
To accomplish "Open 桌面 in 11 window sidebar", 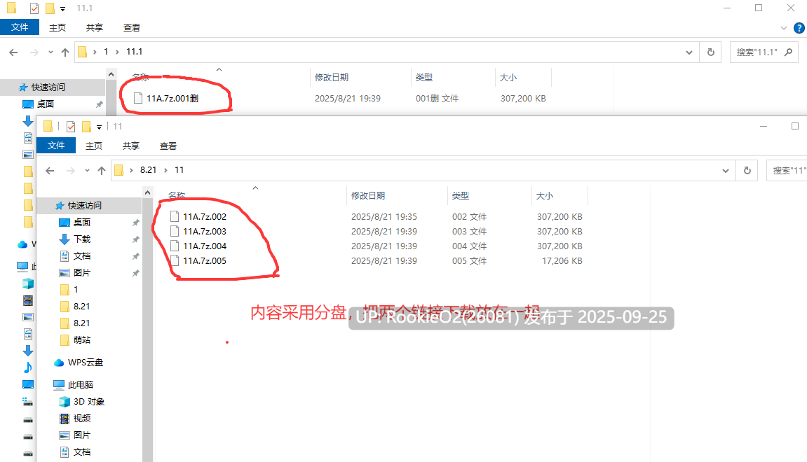I will pyautogui.click(x=82, y=223).
